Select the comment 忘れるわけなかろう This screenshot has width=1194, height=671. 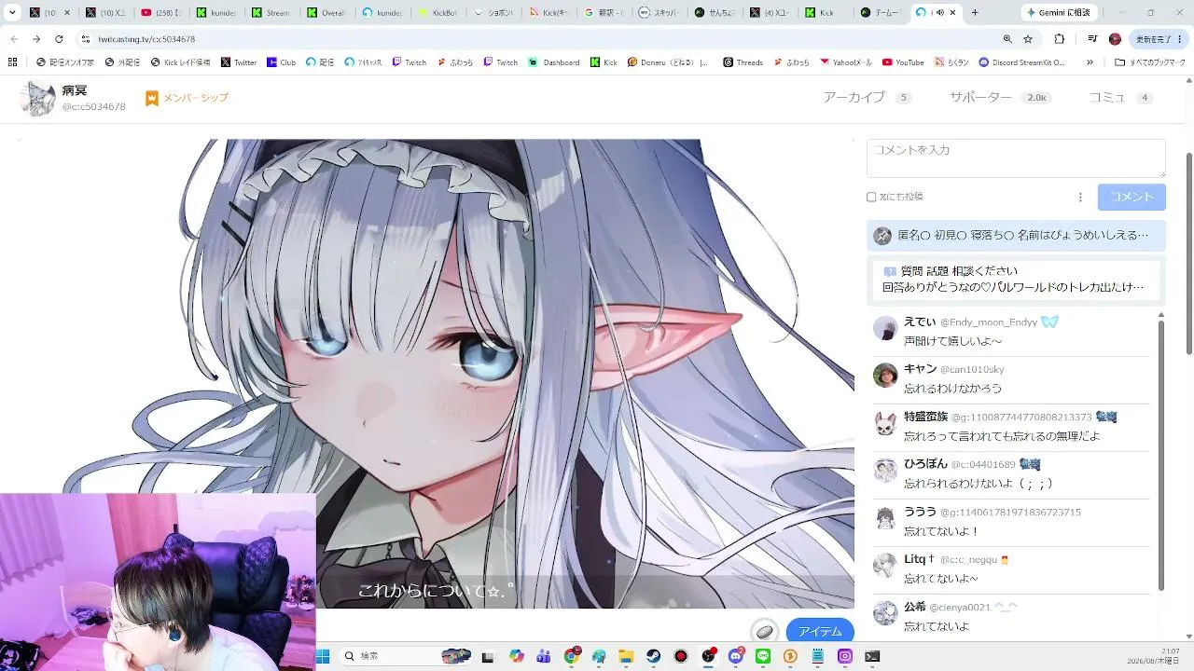pos(952,389)
